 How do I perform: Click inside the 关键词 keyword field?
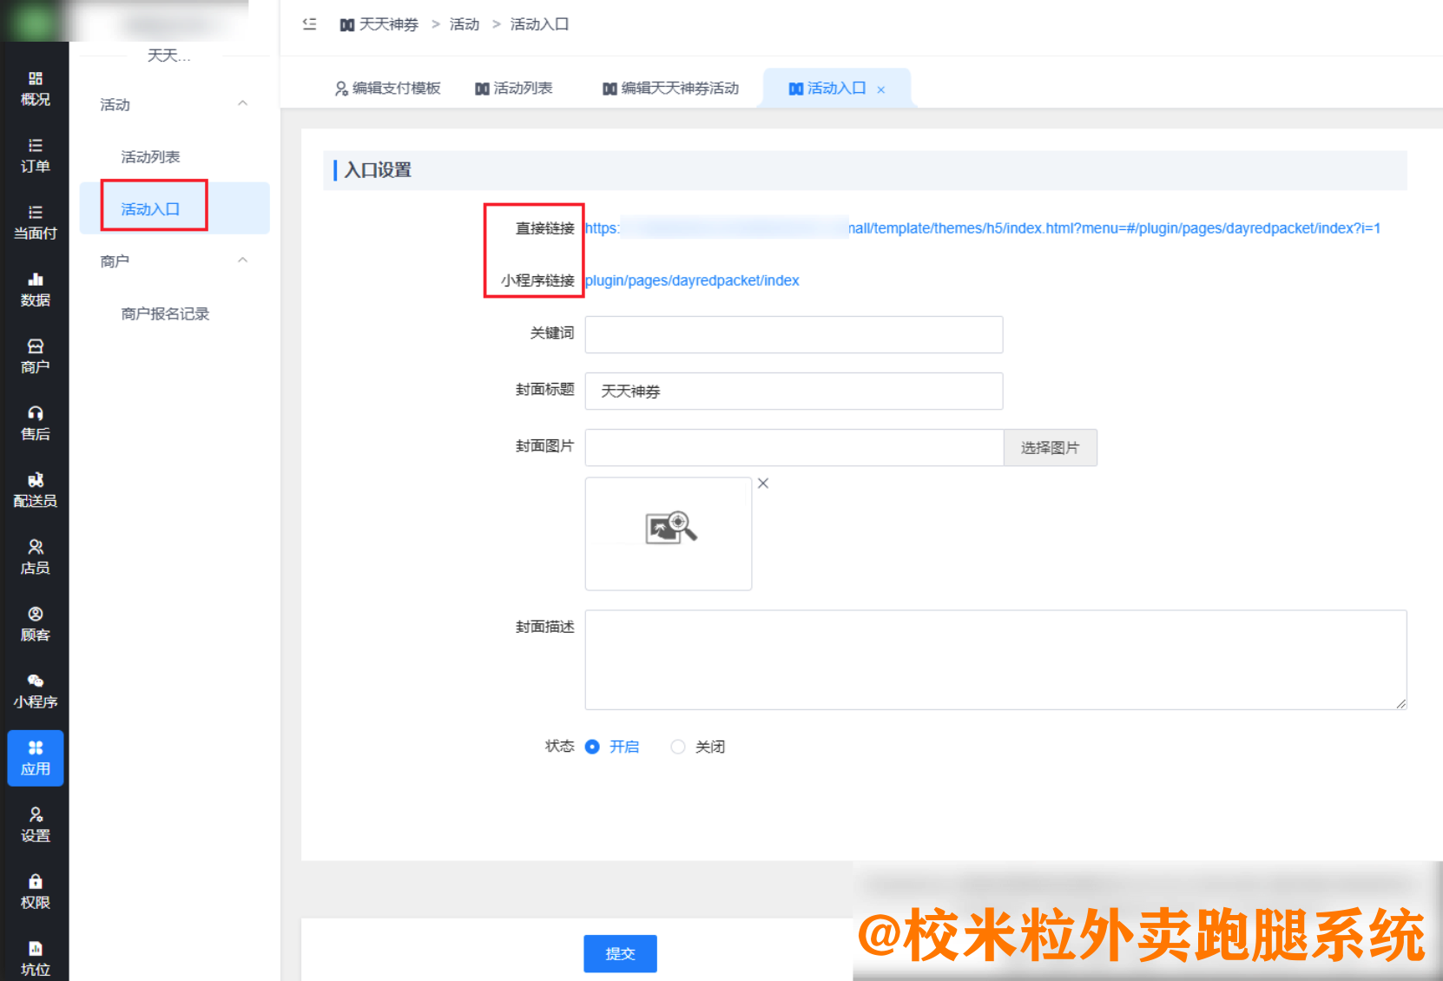[x=793, y=334]
